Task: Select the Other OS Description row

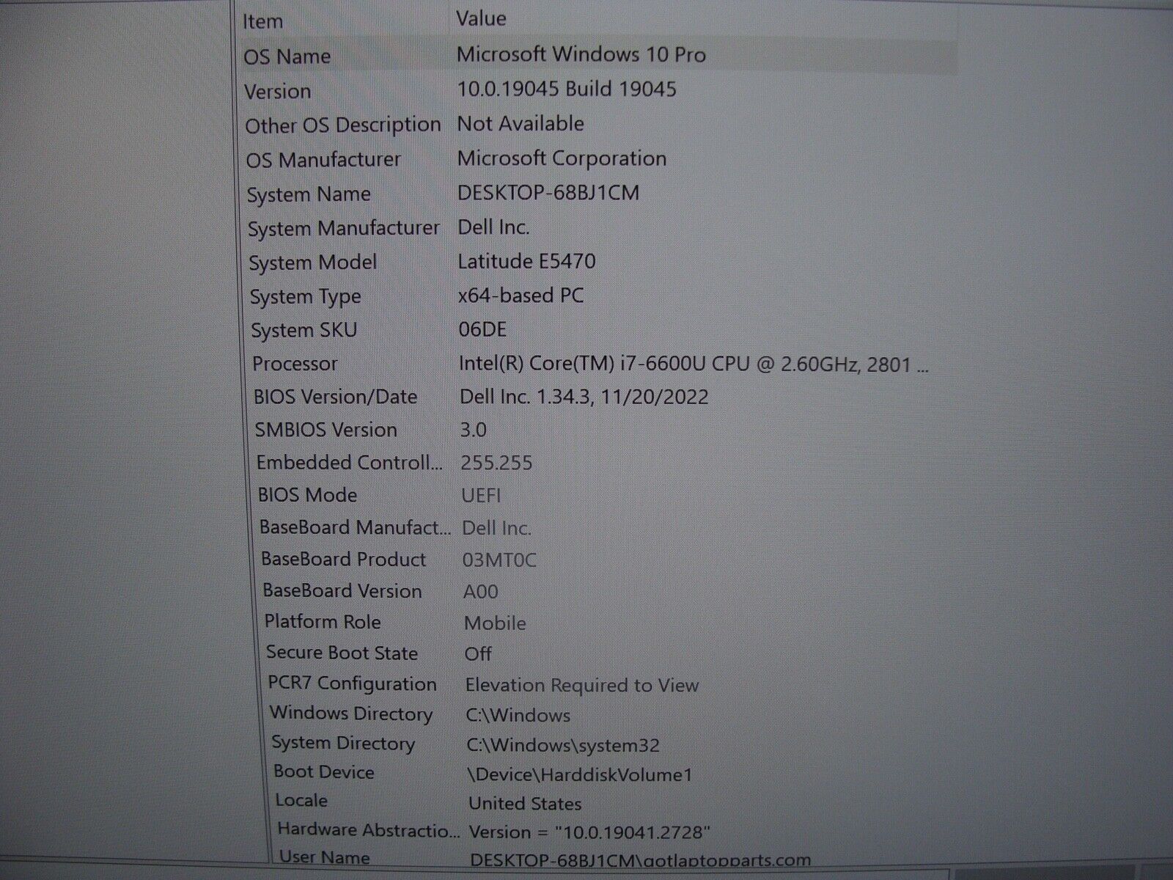Action: point(343,125)
